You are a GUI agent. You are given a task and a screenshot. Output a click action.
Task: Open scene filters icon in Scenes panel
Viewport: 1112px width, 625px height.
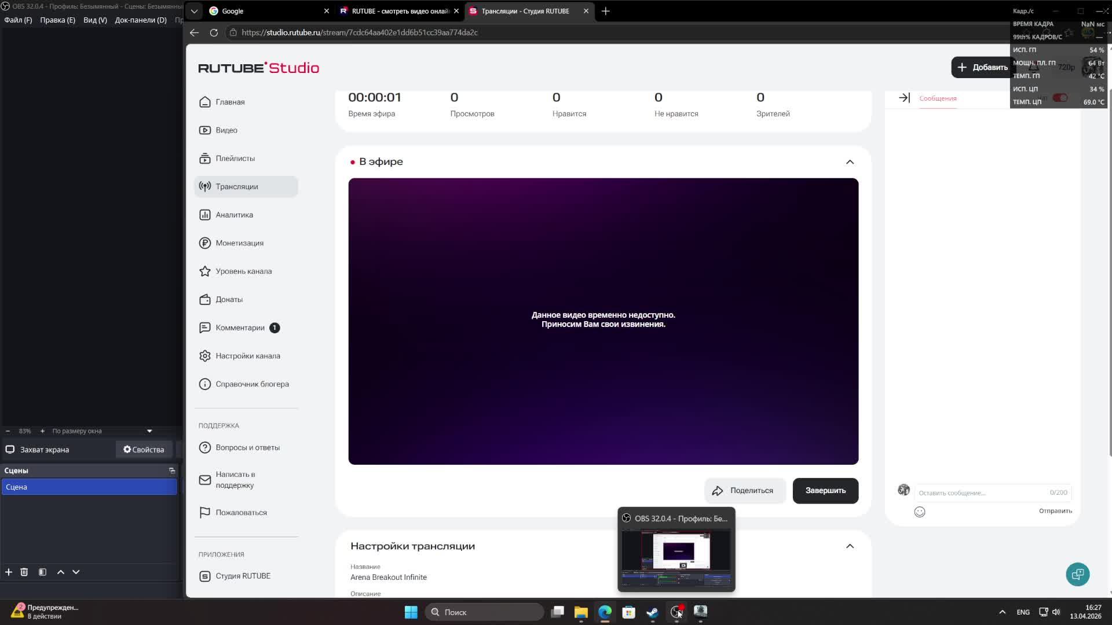pyautogui.click(x=42, y=572)
